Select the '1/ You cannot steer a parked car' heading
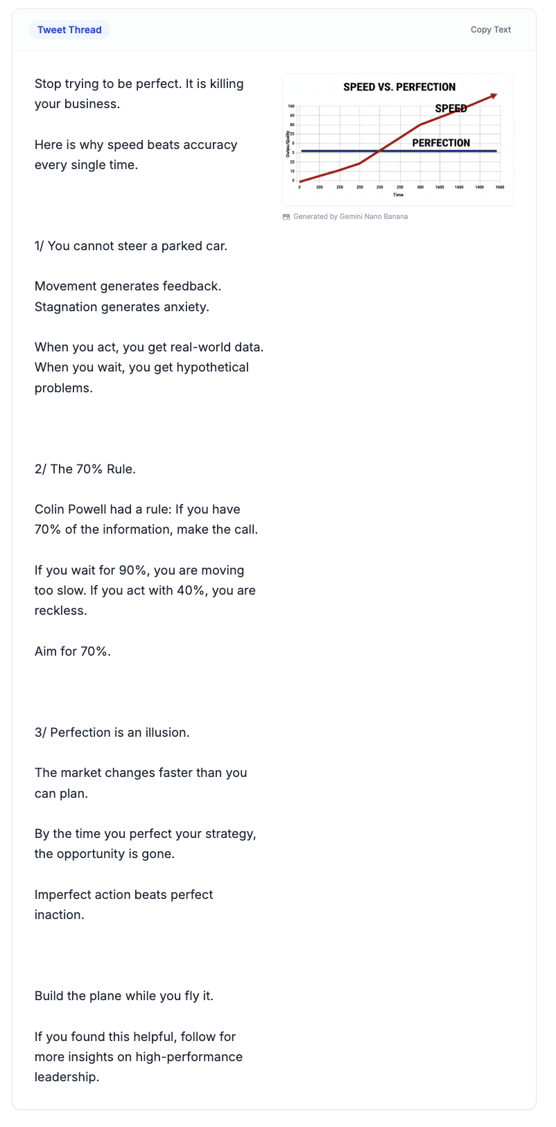556x1127 pixels. (131, 246)
